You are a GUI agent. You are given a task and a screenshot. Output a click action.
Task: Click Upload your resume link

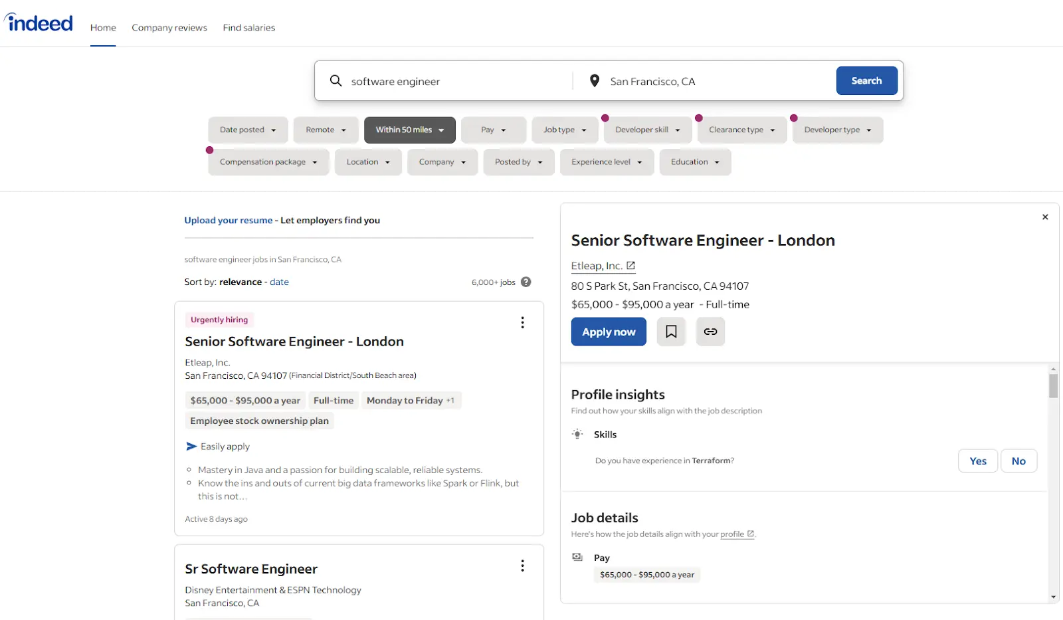click(229, 220)
